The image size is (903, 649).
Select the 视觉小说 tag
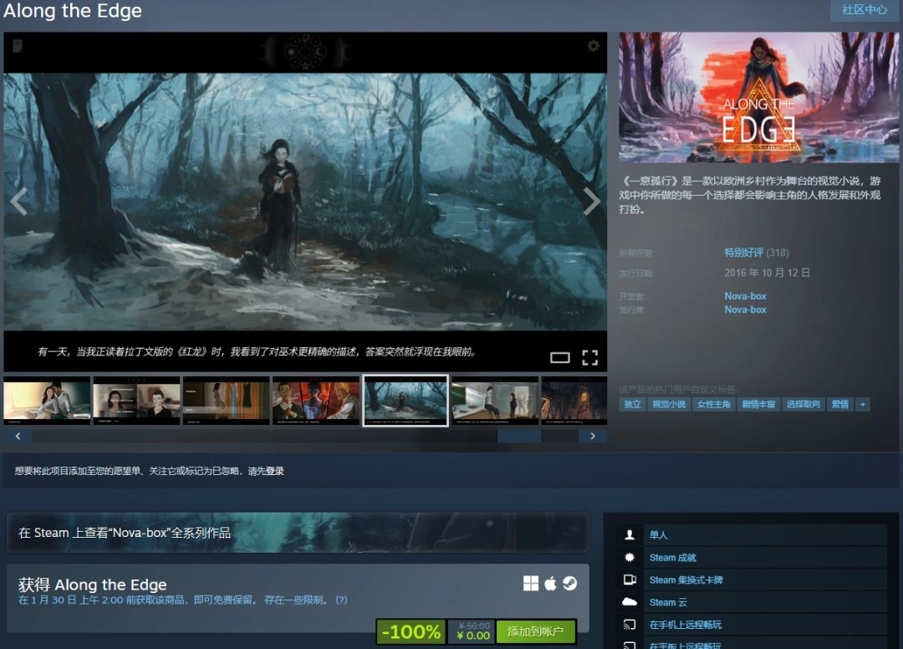[670, 404]
